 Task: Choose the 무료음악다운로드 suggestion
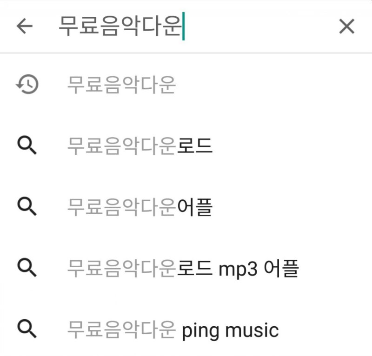click(x=186, y=145)
